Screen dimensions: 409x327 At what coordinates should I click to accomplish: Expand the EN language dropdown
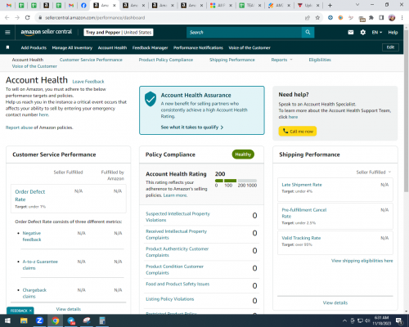[377, 32]
